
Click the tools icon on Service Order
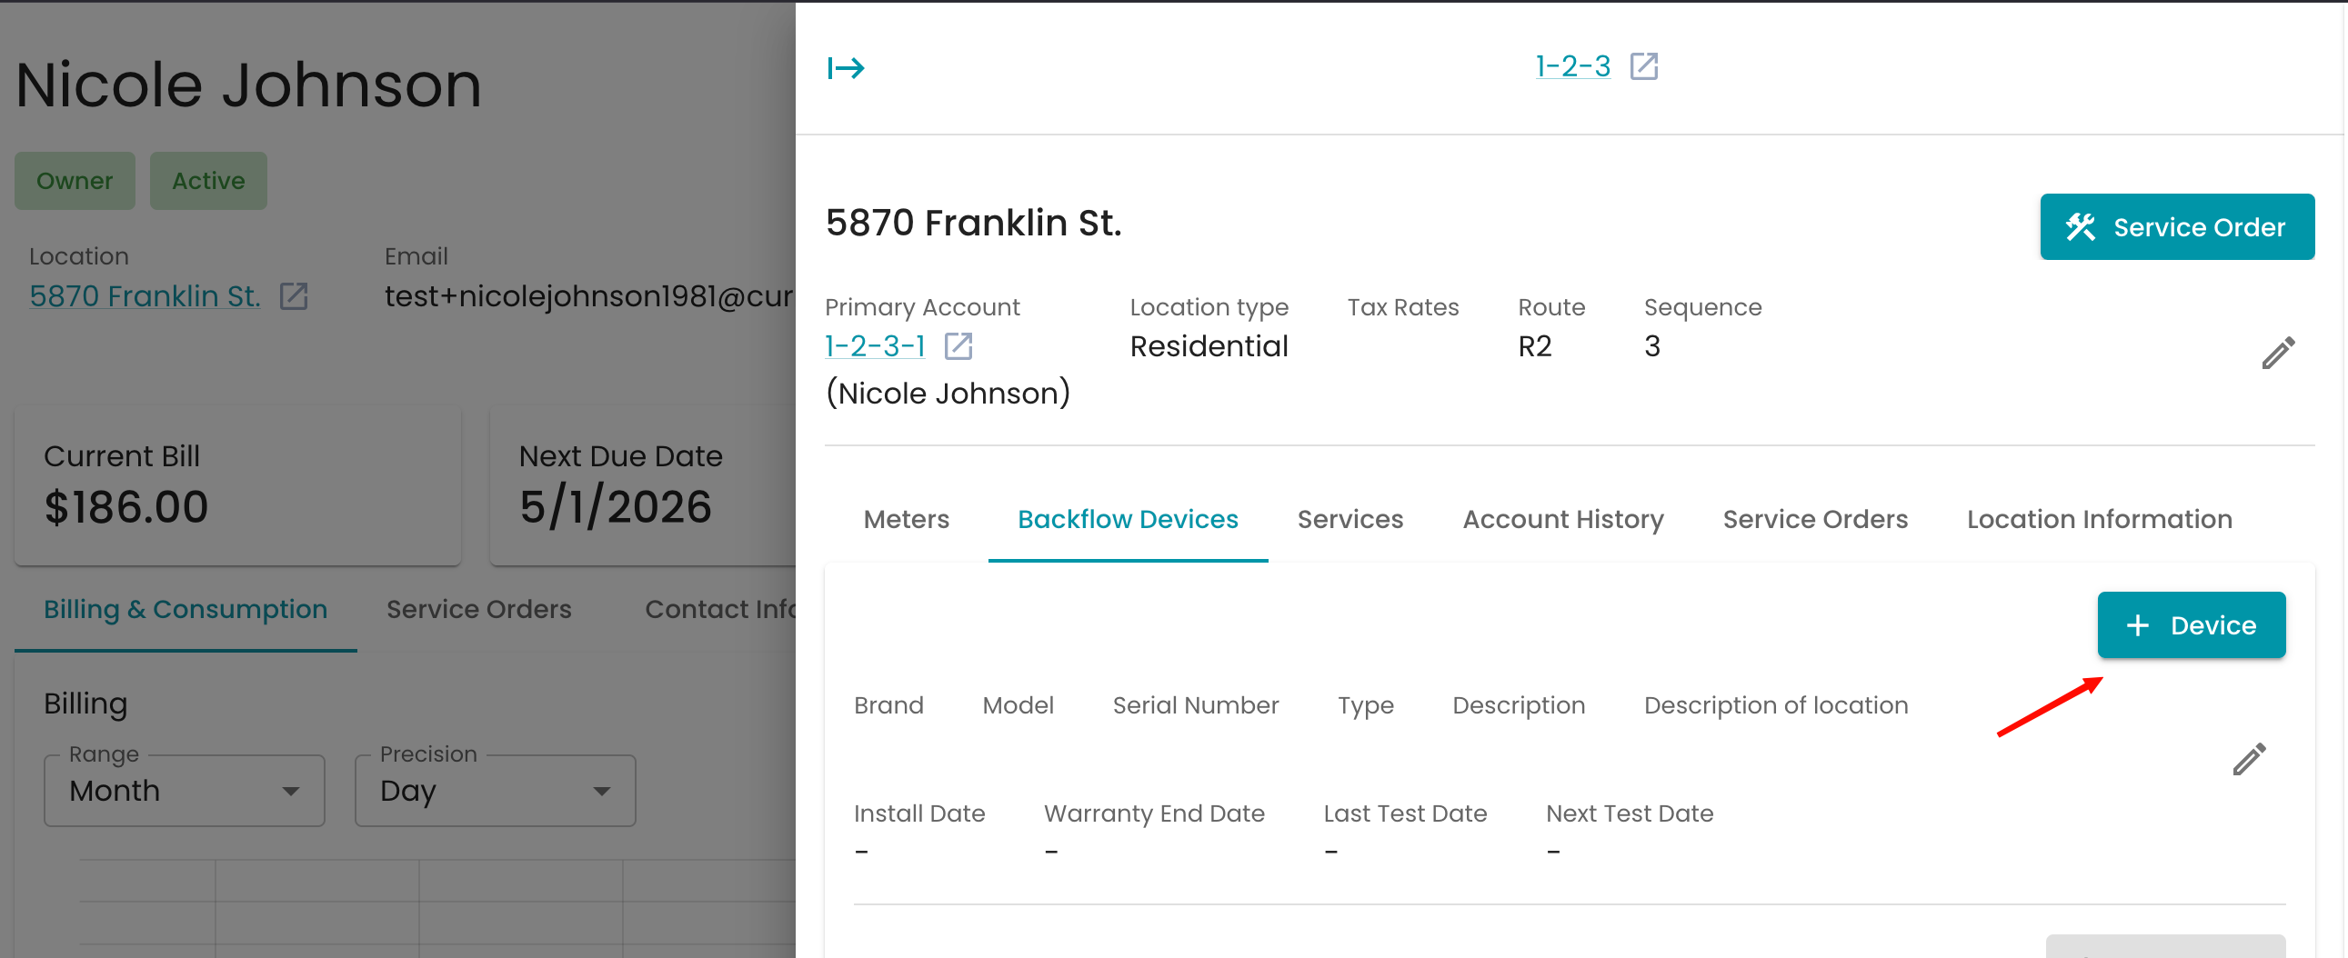coord(2080,226)
